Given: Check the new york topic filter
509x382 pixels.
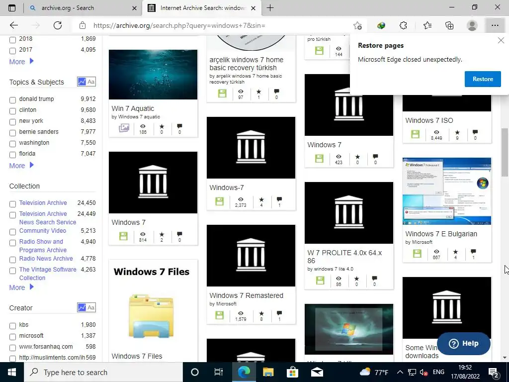Looking at the screenshot, I should click(12, 122).
